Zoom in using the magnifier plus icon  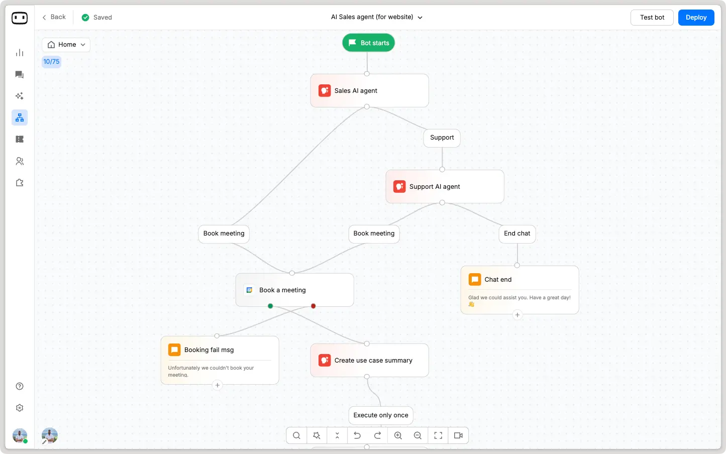pos(397,435)
